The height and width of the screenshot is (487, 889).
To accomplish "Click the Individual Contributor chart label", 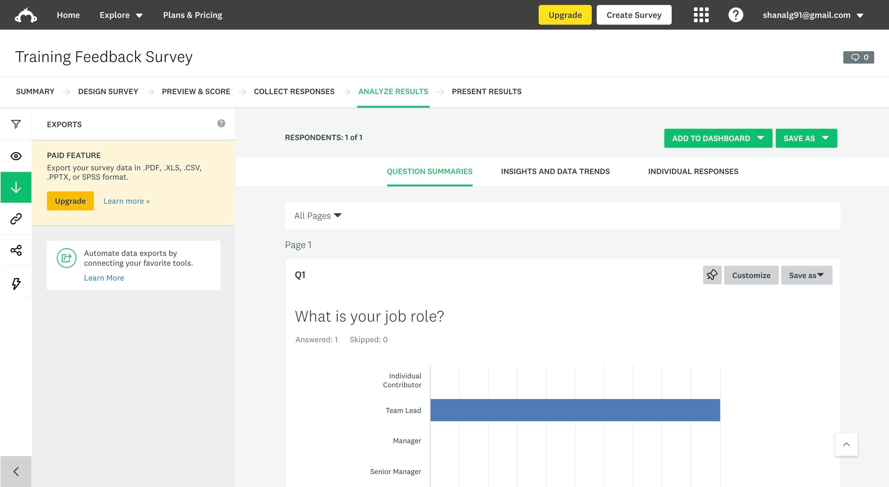I will point(402,380).
